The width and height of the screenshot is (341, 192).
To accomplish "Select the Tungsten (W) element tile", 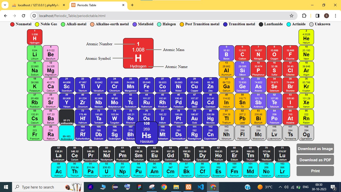I will [x=115, y=117].
